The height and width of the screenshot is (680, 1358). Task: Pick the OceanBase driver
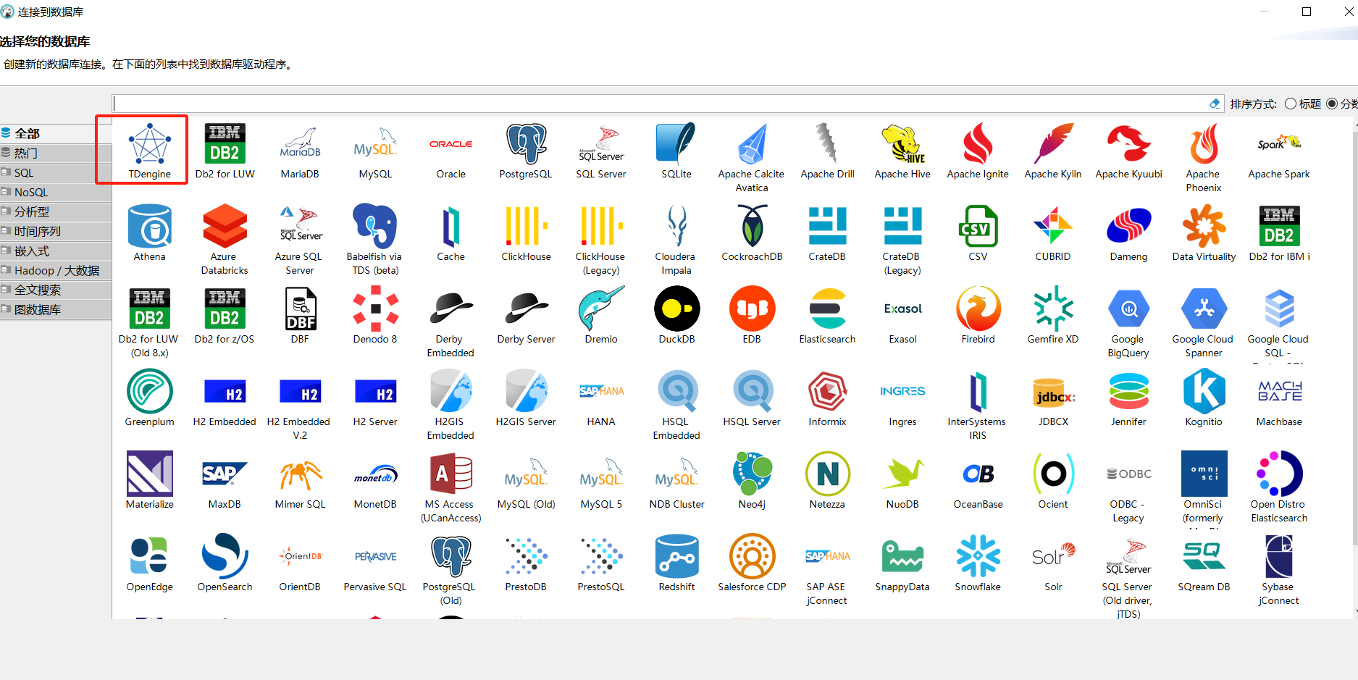click(x=978, y=481)
